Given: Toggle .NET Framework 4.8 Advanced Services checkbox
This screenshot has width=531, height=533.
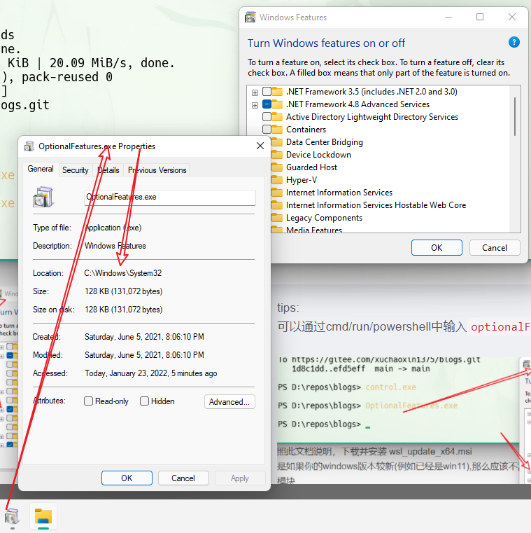Looking at the screenshot, I should tap(267, 104).
